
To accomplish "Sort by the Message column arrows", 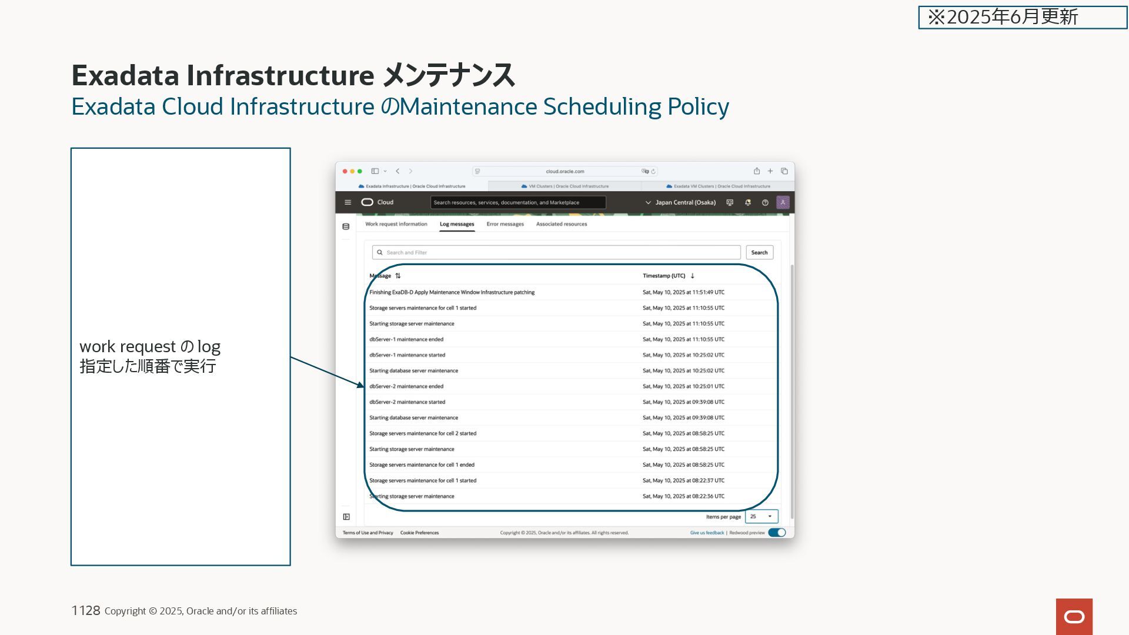I will (398, 276).
